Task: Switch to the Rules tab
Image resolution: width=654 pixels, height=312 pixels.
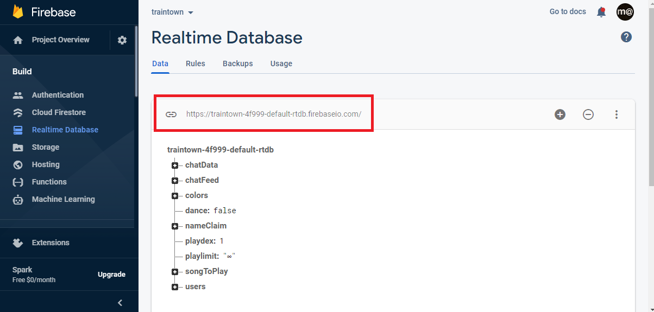Action: 196,63
